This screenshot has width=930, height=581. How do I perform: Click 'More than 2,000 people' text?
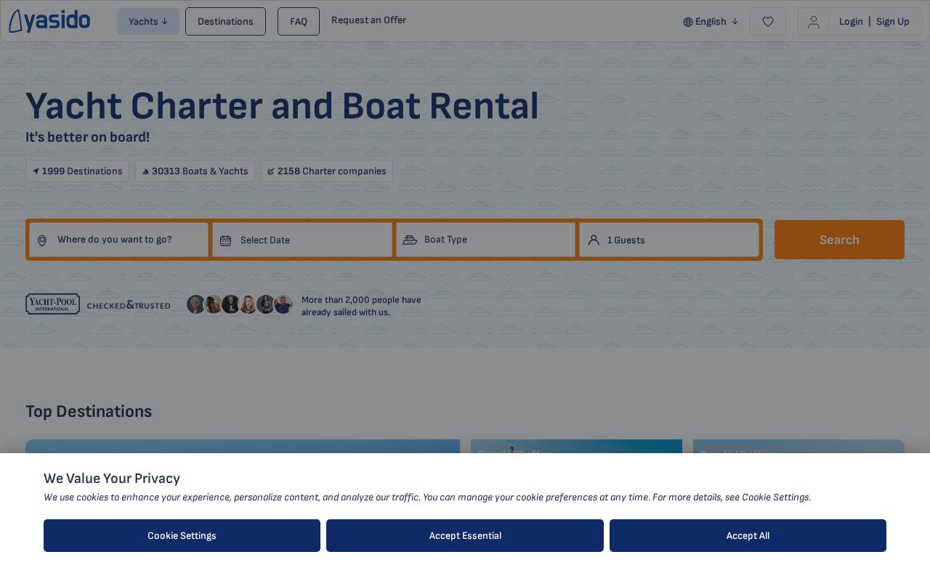click(x=361, y=306)
